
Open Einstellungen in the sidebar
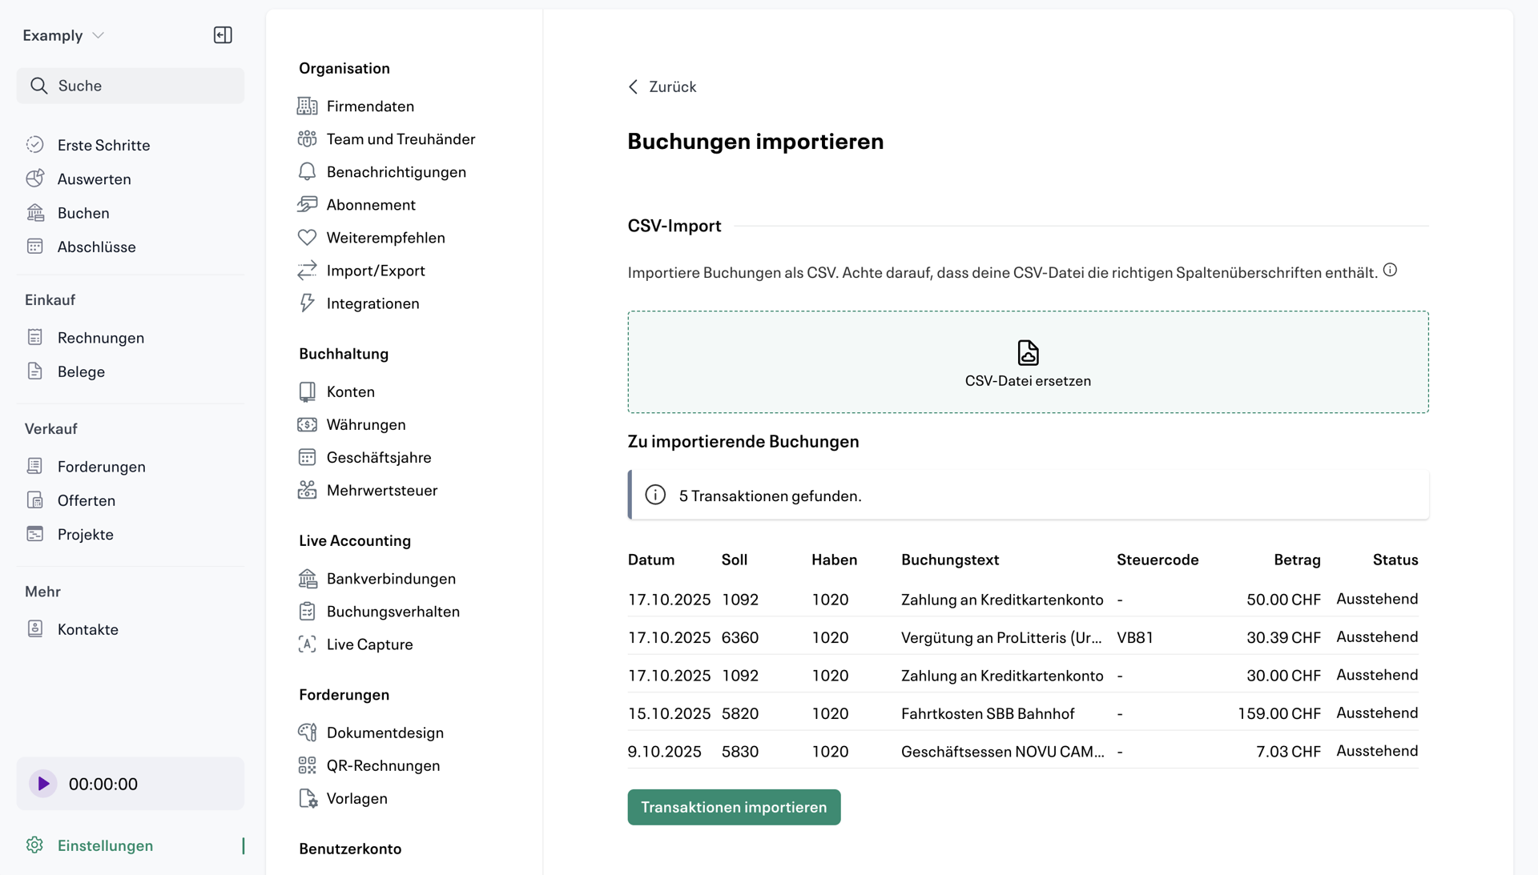[x=105, y=845]
